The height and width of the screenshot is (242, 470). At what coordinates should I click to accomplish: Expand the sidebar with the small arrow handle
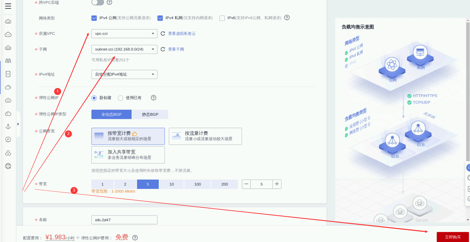click(x=18, y=124)
